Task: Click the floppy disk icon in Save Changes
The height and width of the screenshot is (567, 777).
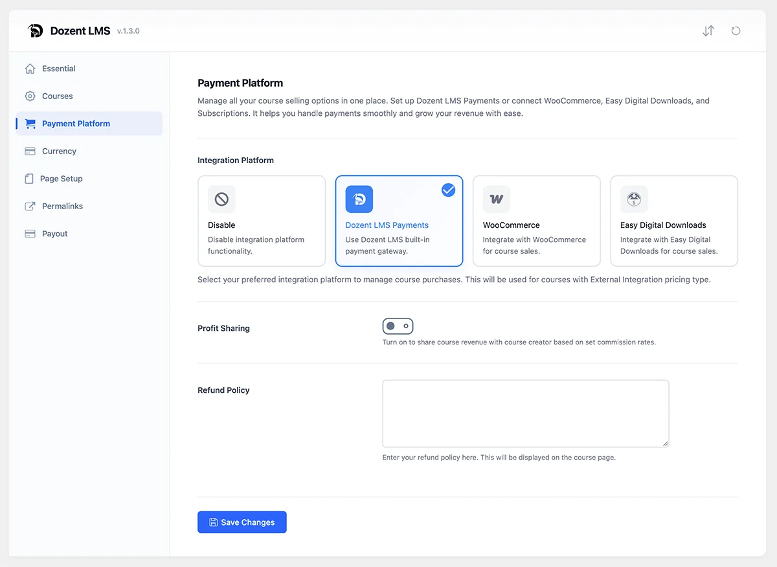Action: pos(213,522)
